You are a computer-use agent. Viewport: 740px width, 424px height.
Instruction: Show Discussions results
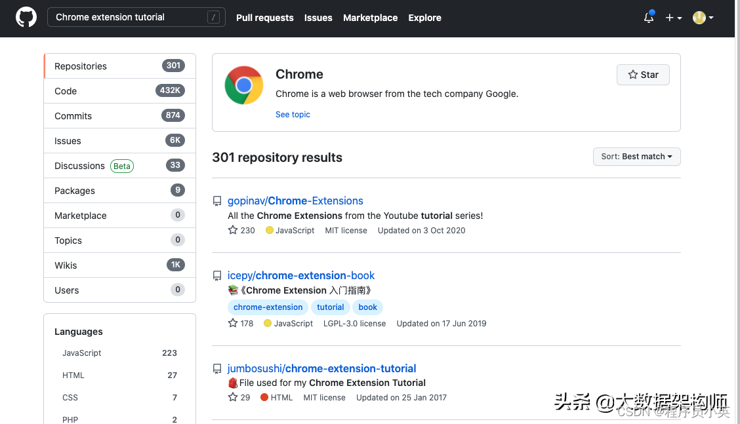(x=120, y=166)
